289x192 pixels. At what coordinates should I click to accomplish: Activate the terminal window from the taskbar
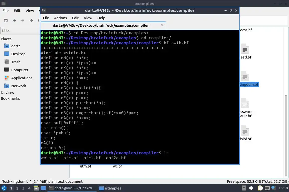[x=72, y=188]
